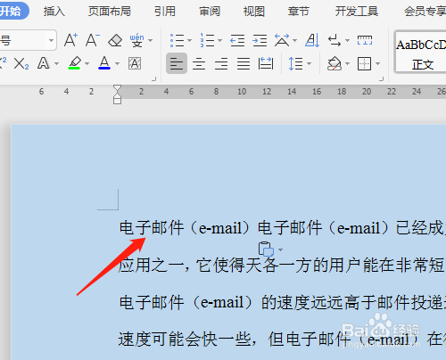Clear formatting with the eraser icon
This screenshot has height=360, width=446.
coord(115,40)
